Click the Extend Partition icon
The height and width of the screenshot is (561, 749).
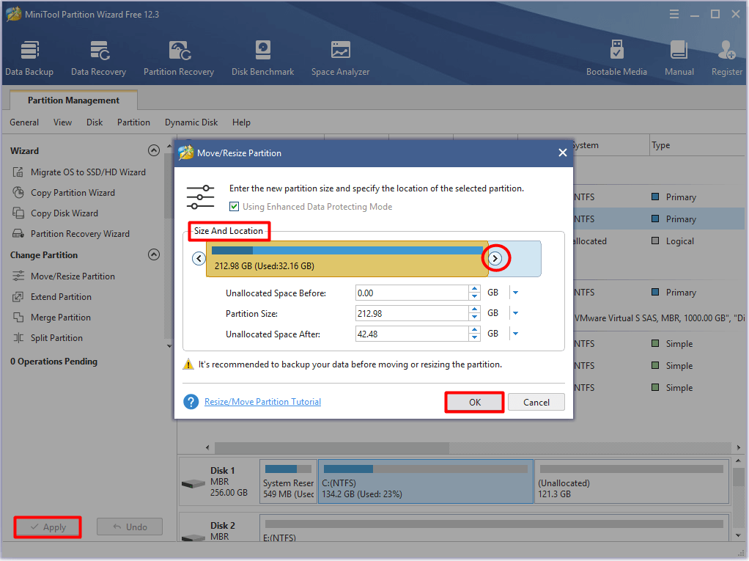pyautogui.click(x=18, y=297)
